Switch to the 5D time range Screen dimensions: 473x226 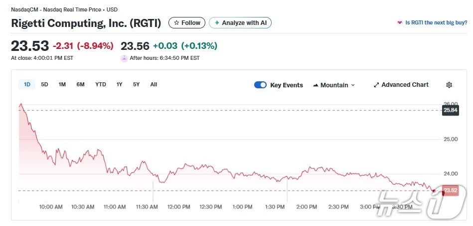[x=44, y=84]
